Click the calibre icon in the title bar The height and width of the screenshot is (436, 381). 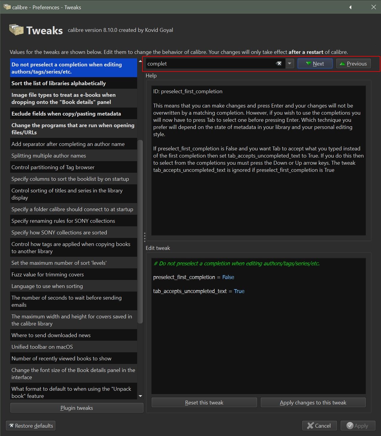click(7, 7)
